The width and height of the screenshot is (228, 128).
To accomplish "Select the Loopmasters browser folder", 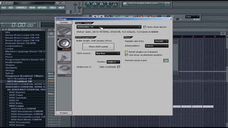I will coord(14,46).
